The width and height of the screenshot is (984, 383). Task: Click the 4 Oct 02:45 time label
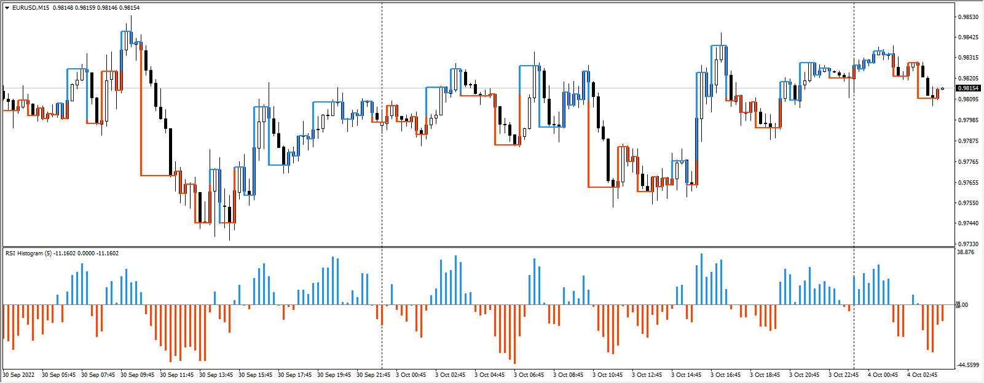tap(923, 375)
